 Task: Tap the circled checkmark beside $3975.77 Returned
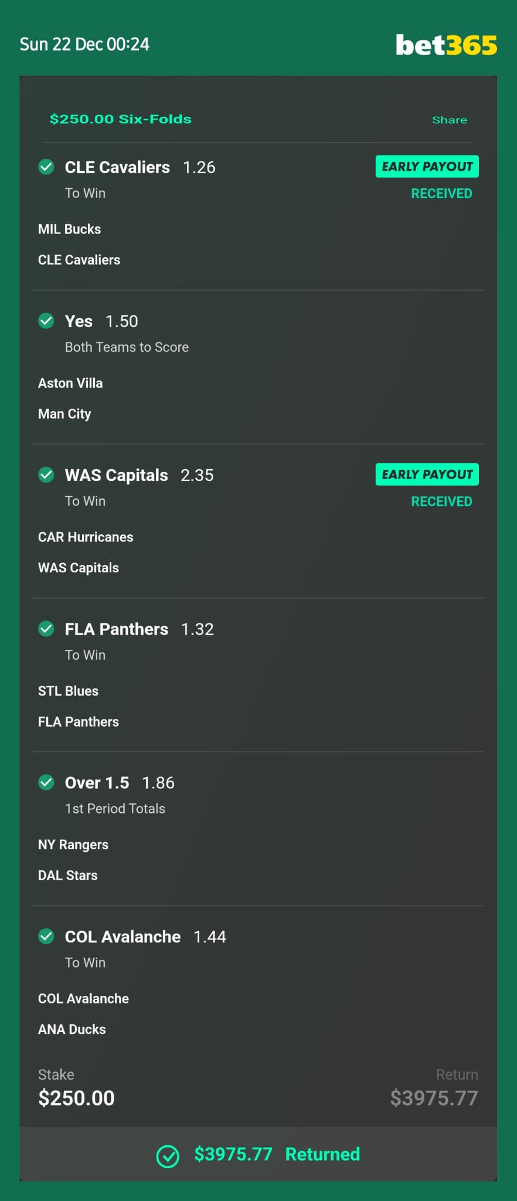pos(168,1156)
